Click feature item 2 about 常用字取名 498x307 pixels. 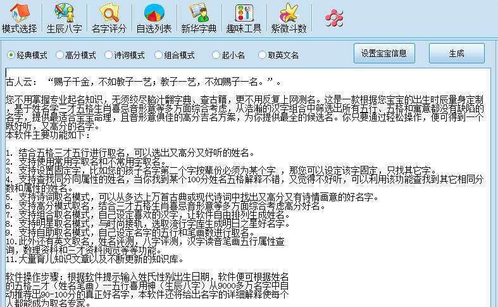(x=86, y=162)
